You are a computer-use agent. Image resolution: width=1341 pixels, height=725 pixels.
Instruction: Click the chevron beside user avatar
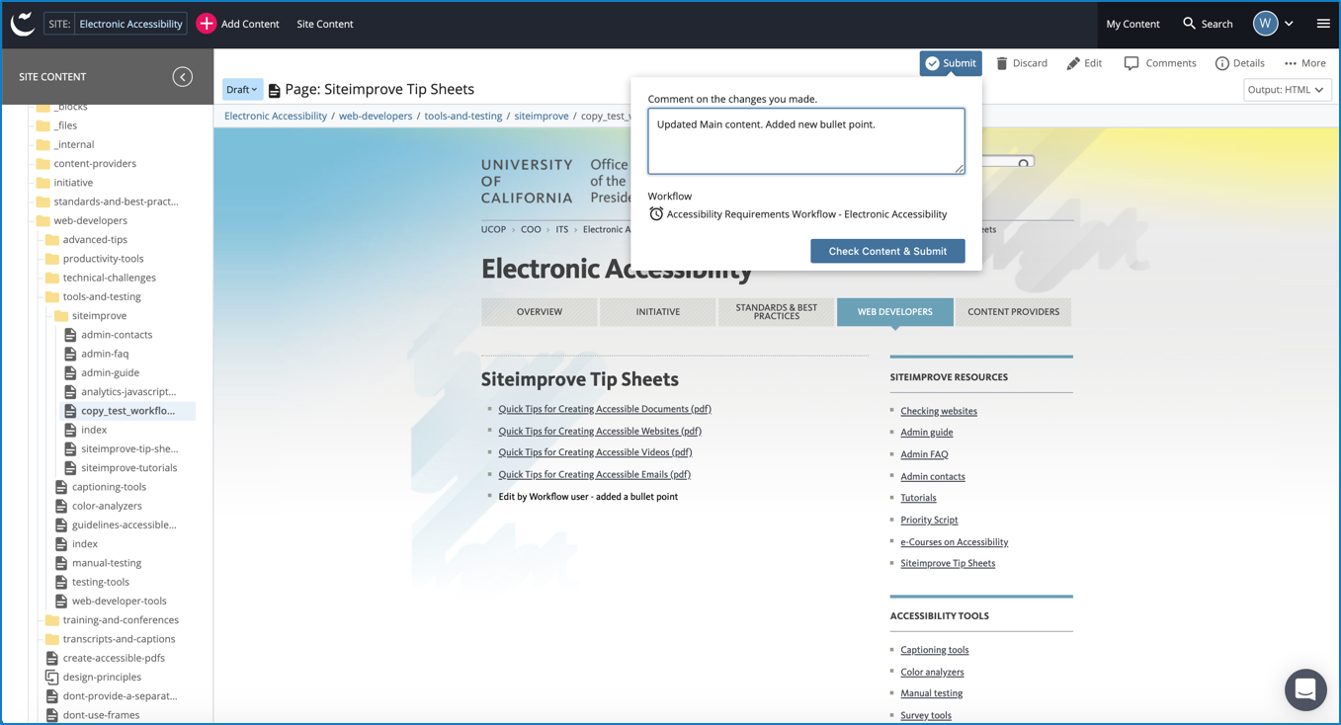1289,24
